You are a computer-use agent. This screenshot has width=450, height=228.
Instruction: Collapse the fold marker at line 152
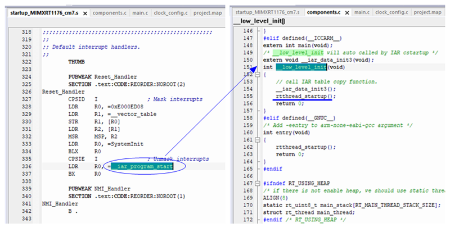coord(257,74)
